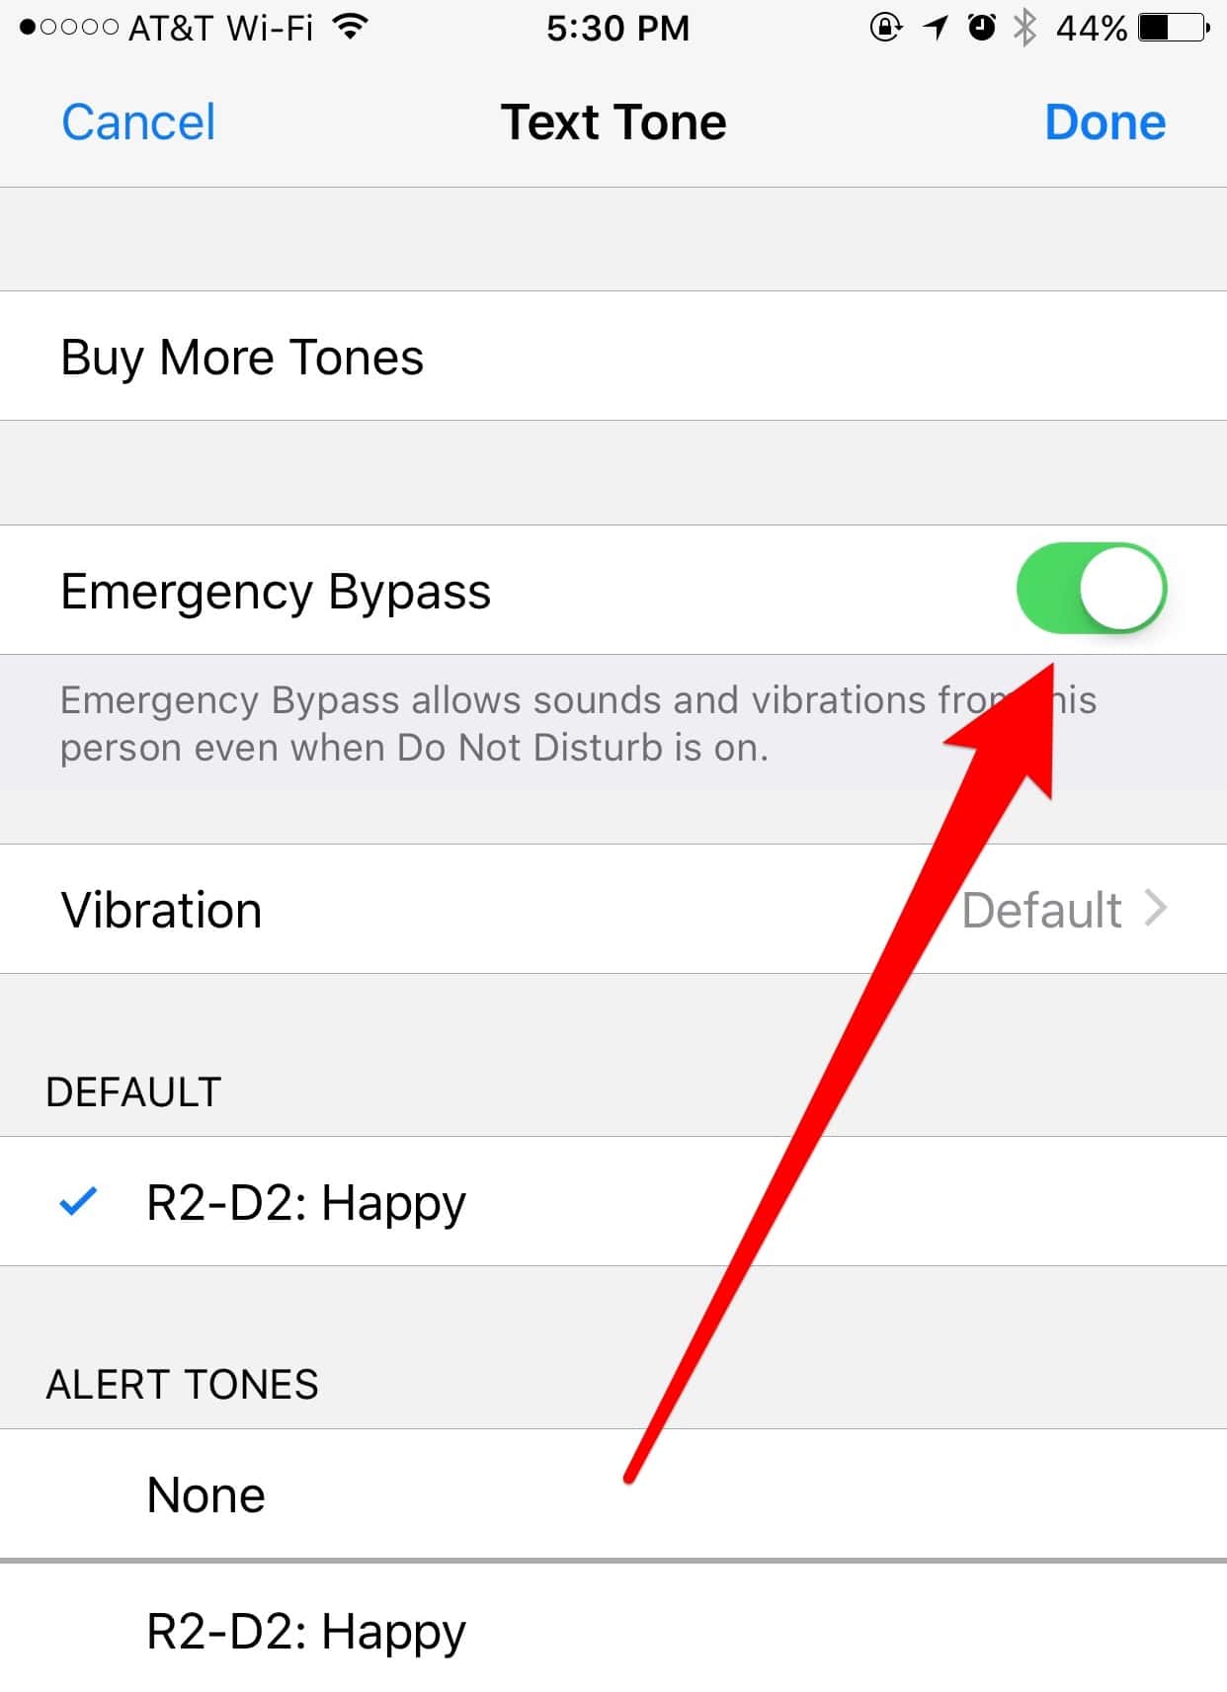Tap the blue checkmark beside R2-D2: Happy
Image resolution: width=1227 pixels, height=1692 pixels.
(78, 1201)
